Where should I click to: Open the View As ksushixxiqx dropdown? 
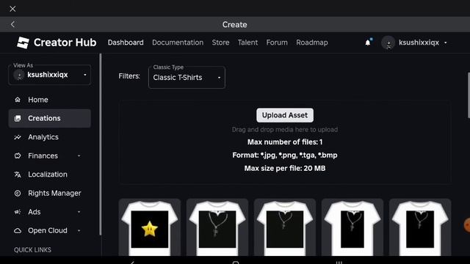point(50,75)
